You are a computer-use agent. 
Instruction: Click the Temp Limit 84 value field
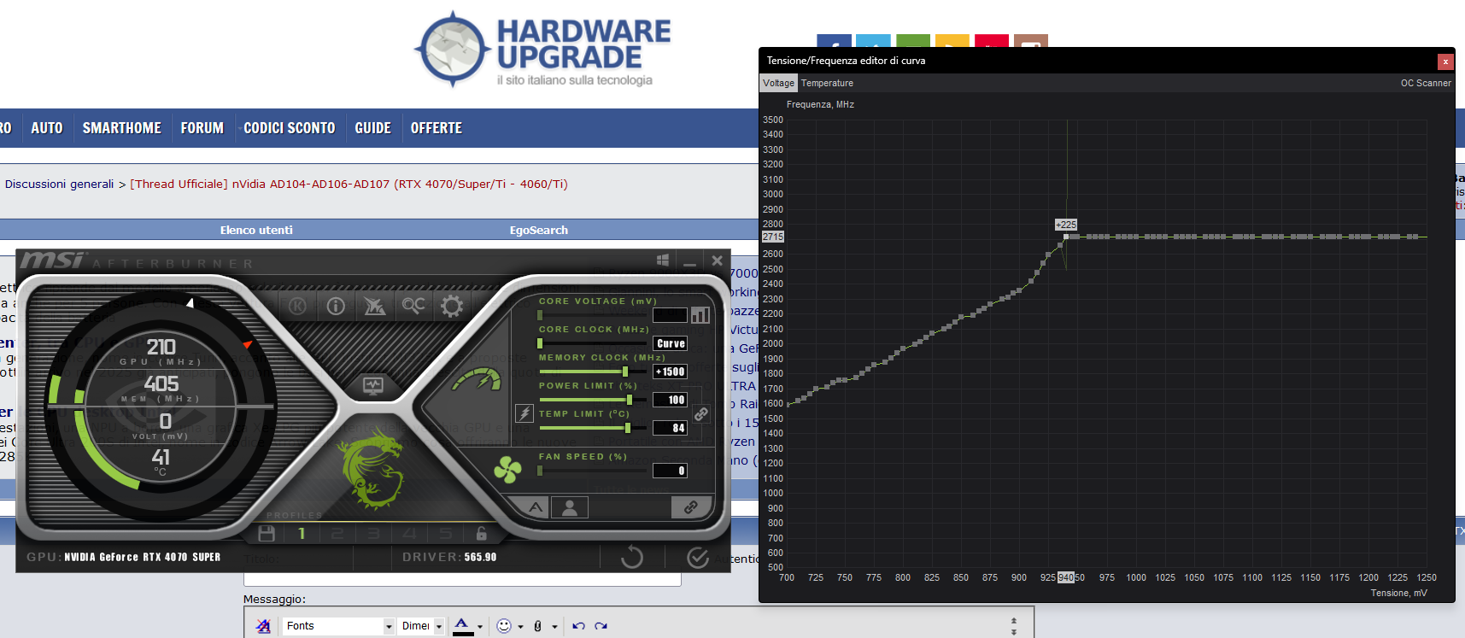pyautogui.click(x=671, y=428)
